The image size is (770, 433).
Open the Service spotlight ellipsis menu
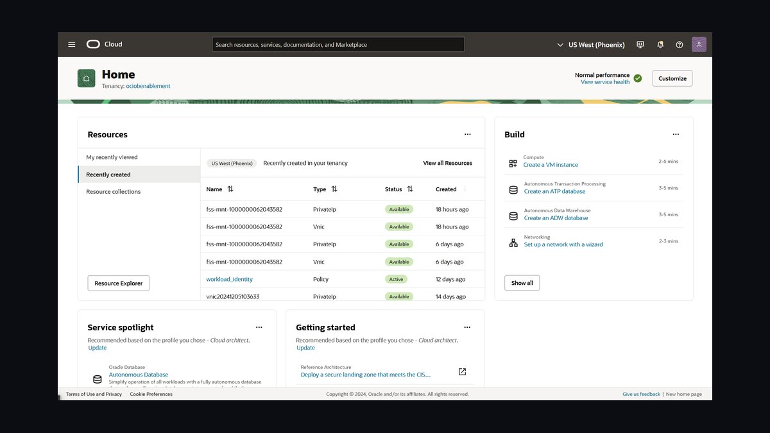[259, 327]
